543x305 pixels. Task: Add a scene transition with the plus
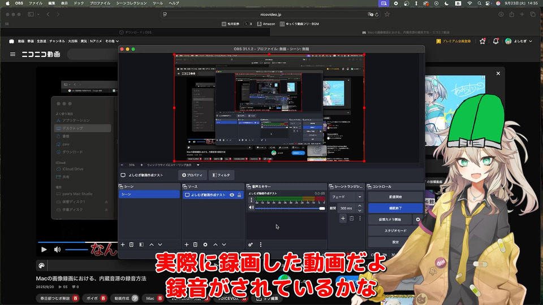343,218
